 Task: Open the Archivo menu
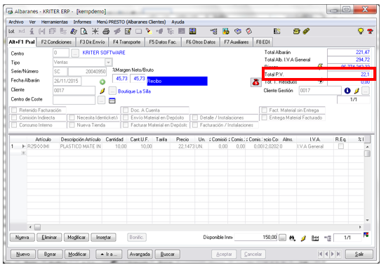click(16, 22)
